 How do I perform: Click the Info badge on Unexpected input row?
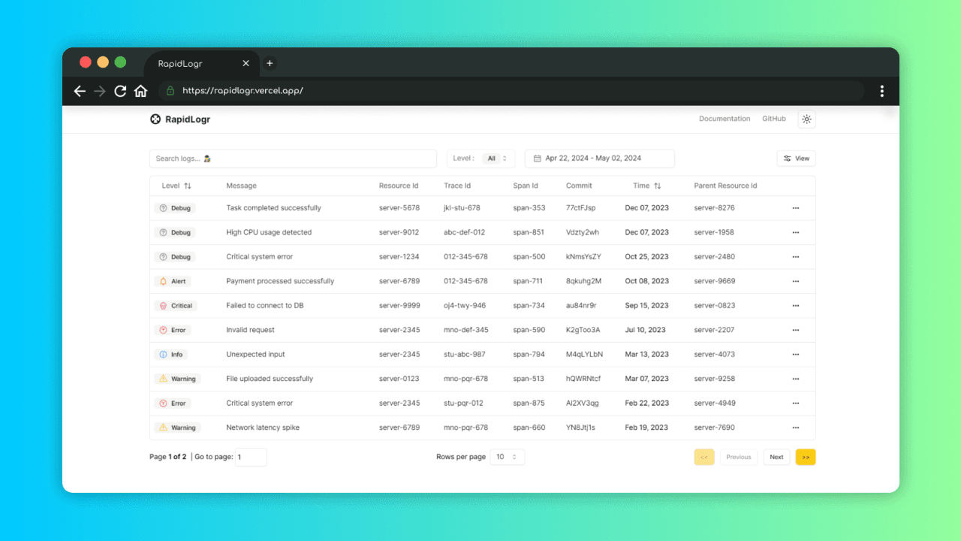pyautogui.click(x=171, y=354)
